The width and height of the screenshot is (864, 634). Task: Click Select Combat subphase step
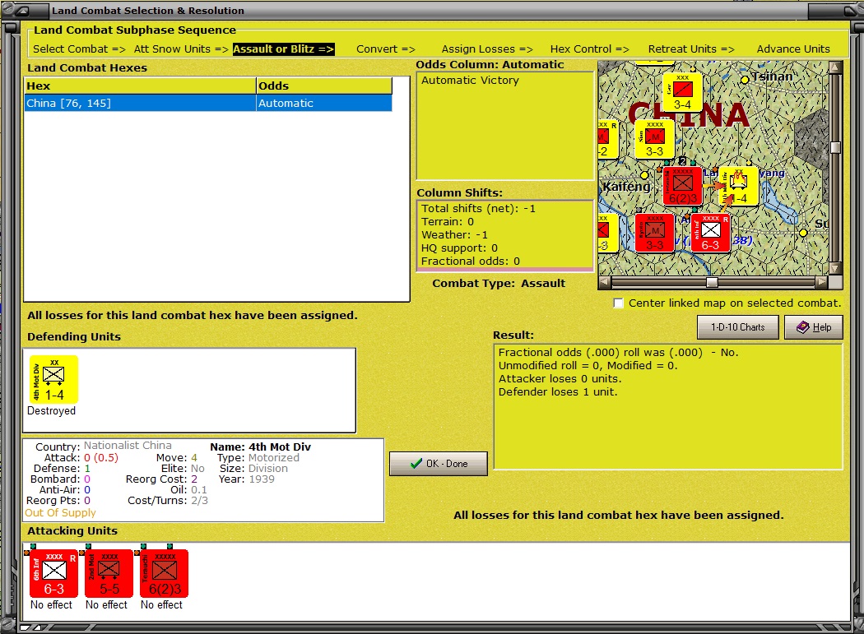79,49
